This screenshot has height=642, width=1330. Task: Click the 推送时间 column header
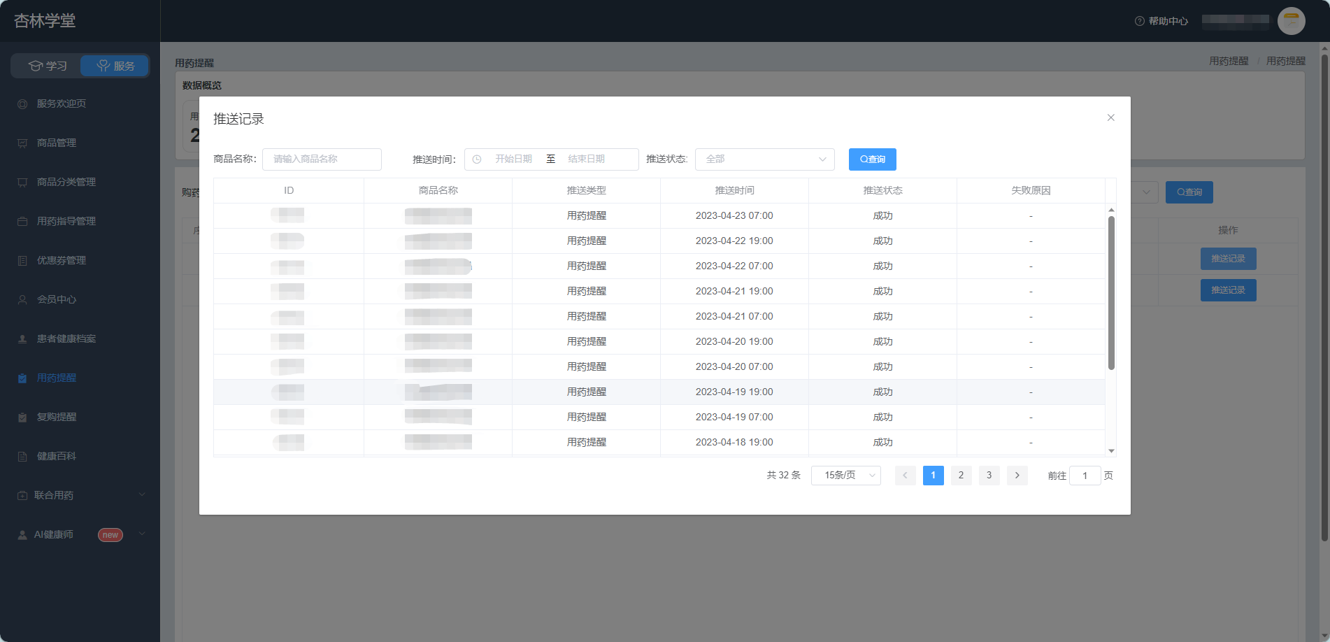coord(734,190)
